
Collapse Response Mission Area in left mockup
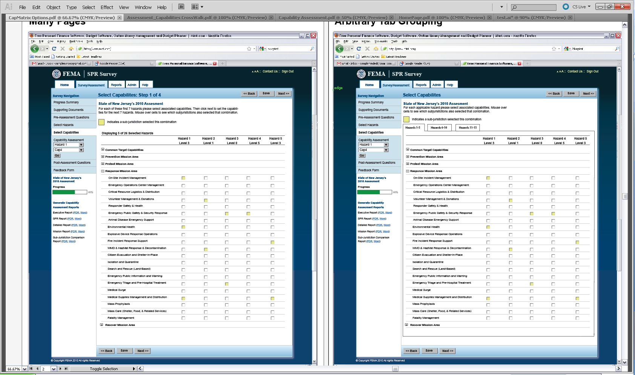[x=103, y=171]
